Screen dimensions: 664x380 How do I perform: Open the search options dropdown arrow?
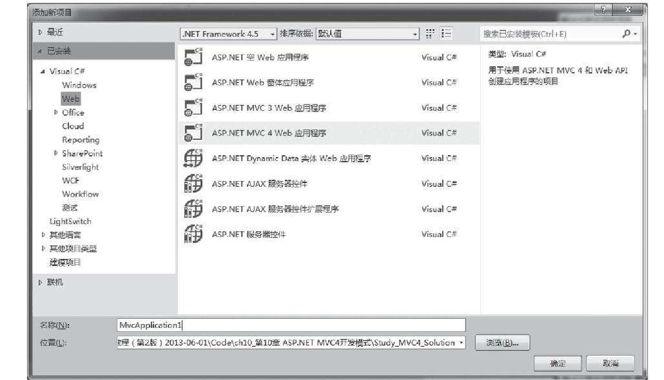[x=635, y=34]
